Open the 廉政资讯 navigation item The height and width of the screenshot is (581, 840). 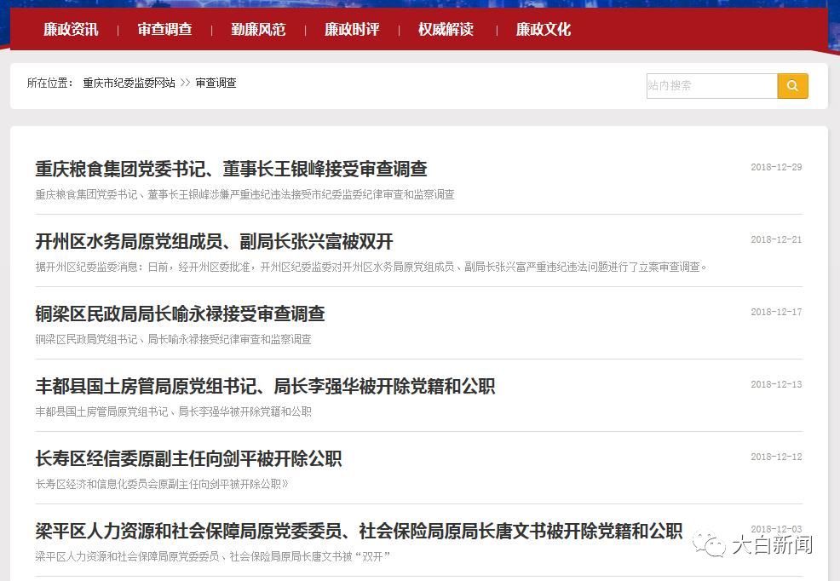coord(70,28)
